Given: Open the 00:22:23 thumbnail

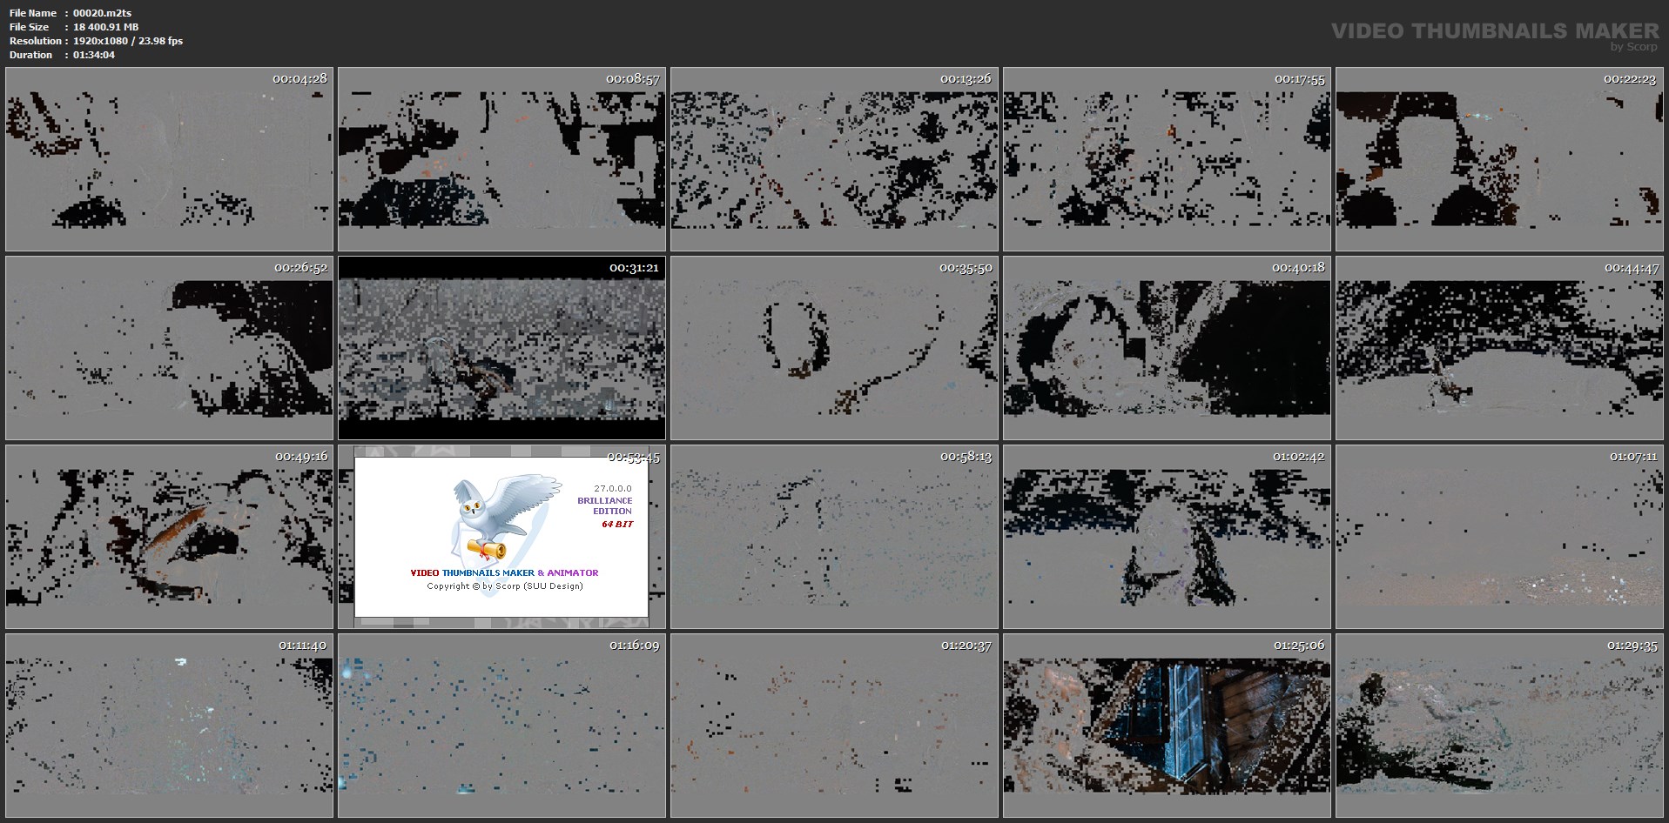Looking at the screenshot, I should [x=1499, y=160].
